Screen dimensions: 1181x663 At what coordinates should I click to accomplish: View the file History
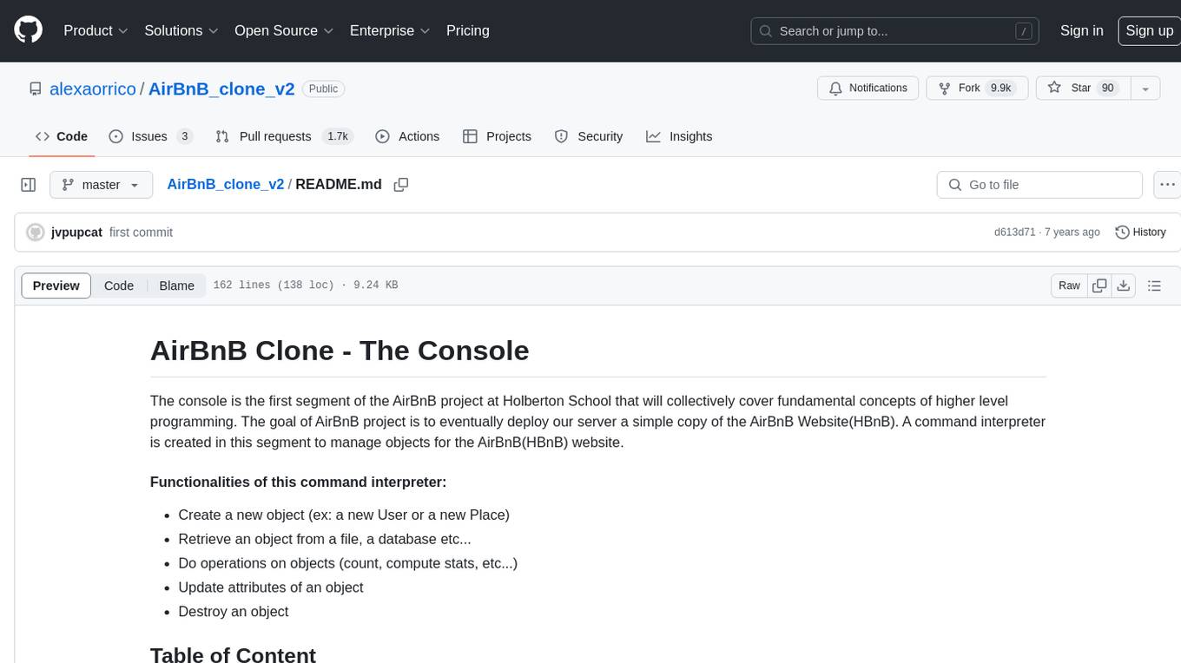coord(1140,233)
